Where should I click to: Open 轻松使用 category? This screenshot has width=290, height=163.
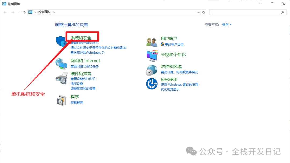pos(169,79)
